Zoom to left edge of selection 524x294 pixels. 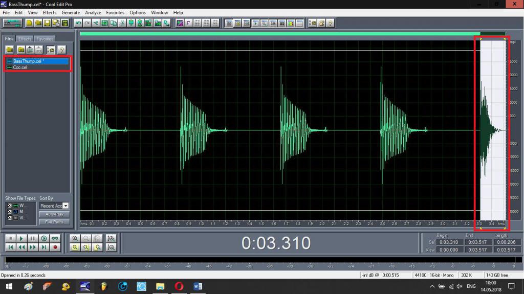(x=86, y=247)
